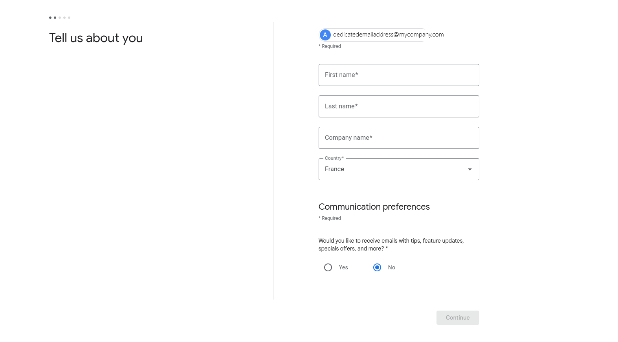The height and width of the screenshot is (342, 618).
Task: Click the small Country field label
Action: 334,158
